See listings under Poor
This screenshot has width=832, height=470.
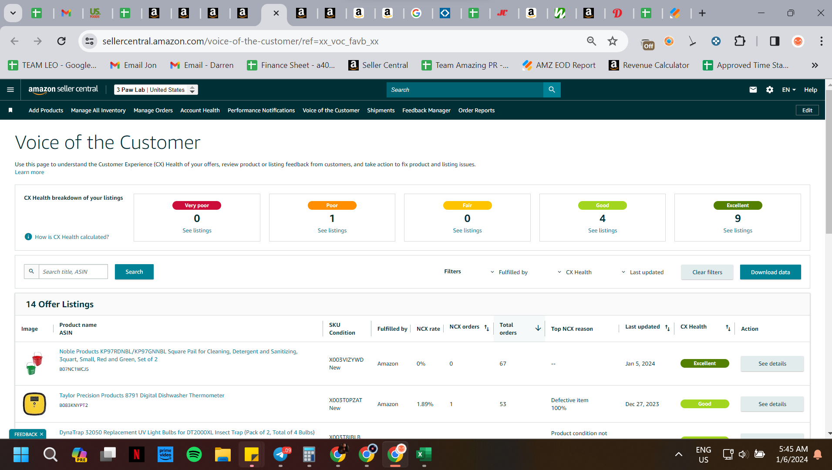(332, 231)
